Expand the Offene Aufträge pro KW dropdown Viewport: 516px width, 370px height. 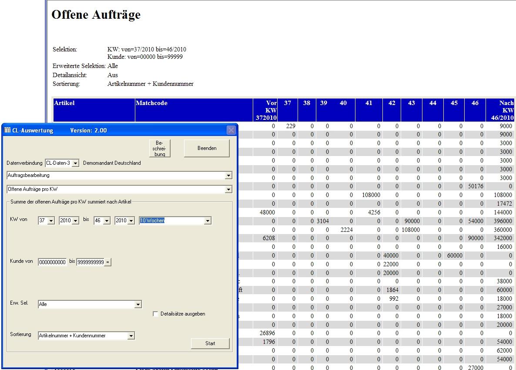pos(228,190)
